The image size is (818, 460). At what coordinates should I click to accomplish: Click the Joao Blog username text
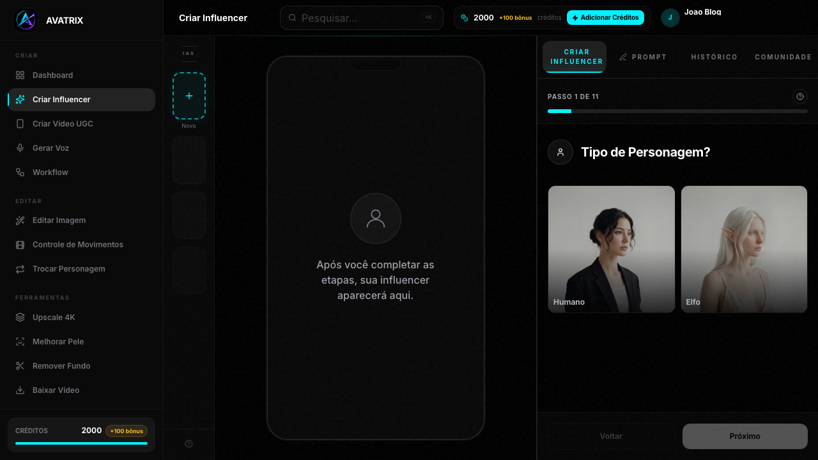[702, 12]
